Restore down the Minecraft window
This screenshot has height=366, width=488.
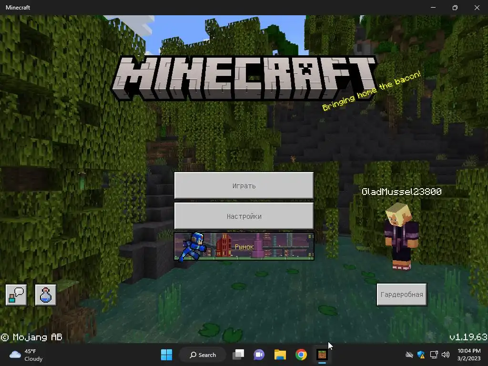click(455, 8)
